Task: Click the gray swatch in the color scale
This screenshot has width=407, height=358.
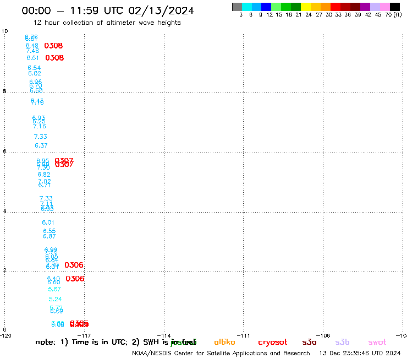Action: tap(237, 7)
